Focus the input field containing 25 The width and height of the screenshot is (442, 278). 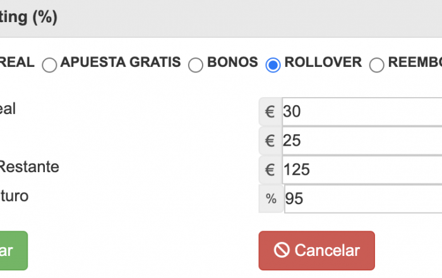[x=362, y=141]
